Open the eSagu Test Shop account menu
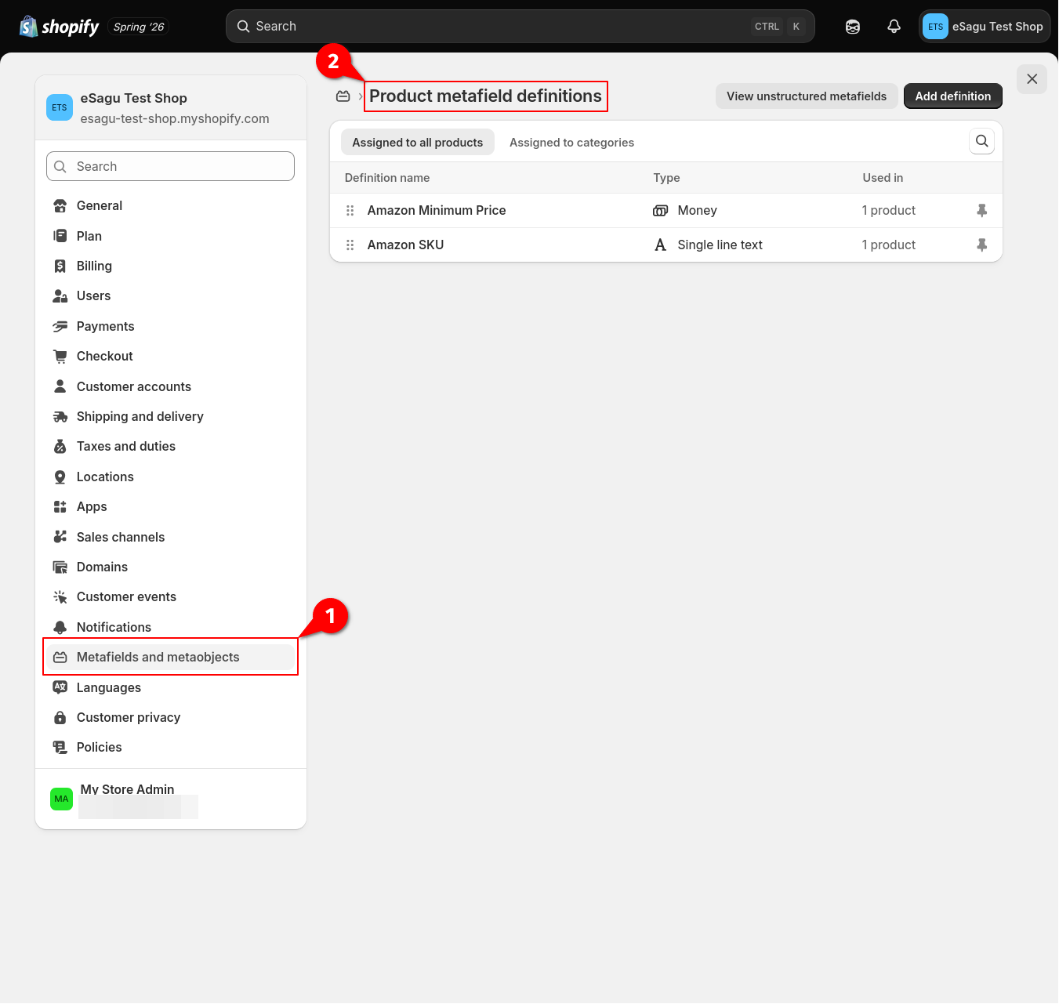Screen dimensions: 1059x1004 tap(984, 27)
